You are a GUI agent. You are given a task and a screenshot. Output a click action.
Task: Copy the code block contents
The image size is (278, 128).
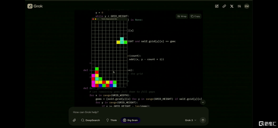click(195, 16)
